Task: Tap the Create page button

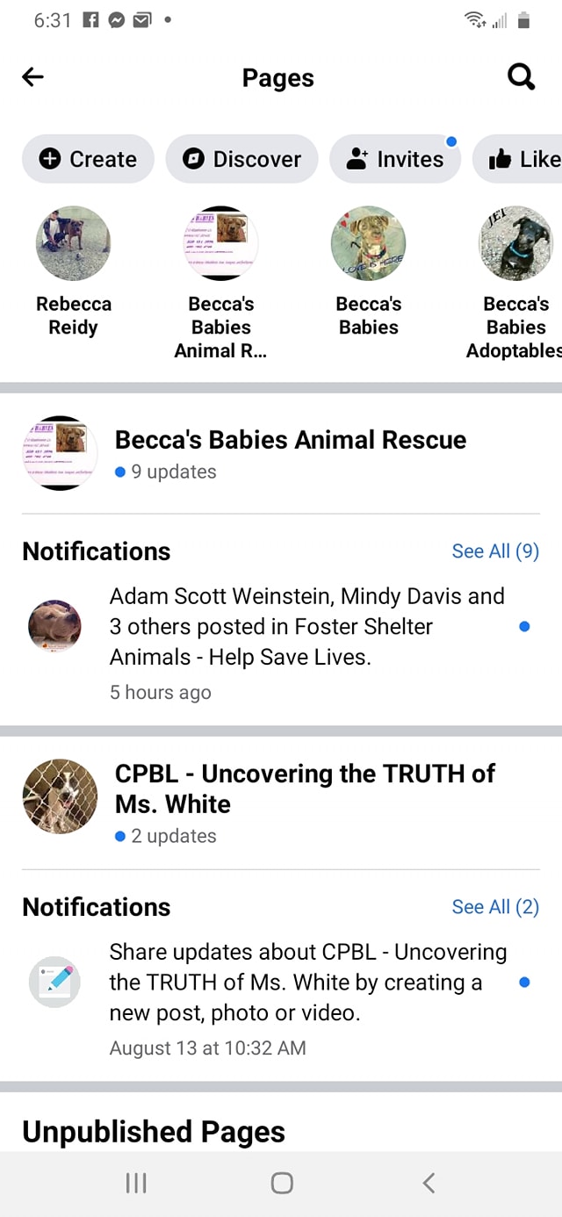Action: coord(88,159)
